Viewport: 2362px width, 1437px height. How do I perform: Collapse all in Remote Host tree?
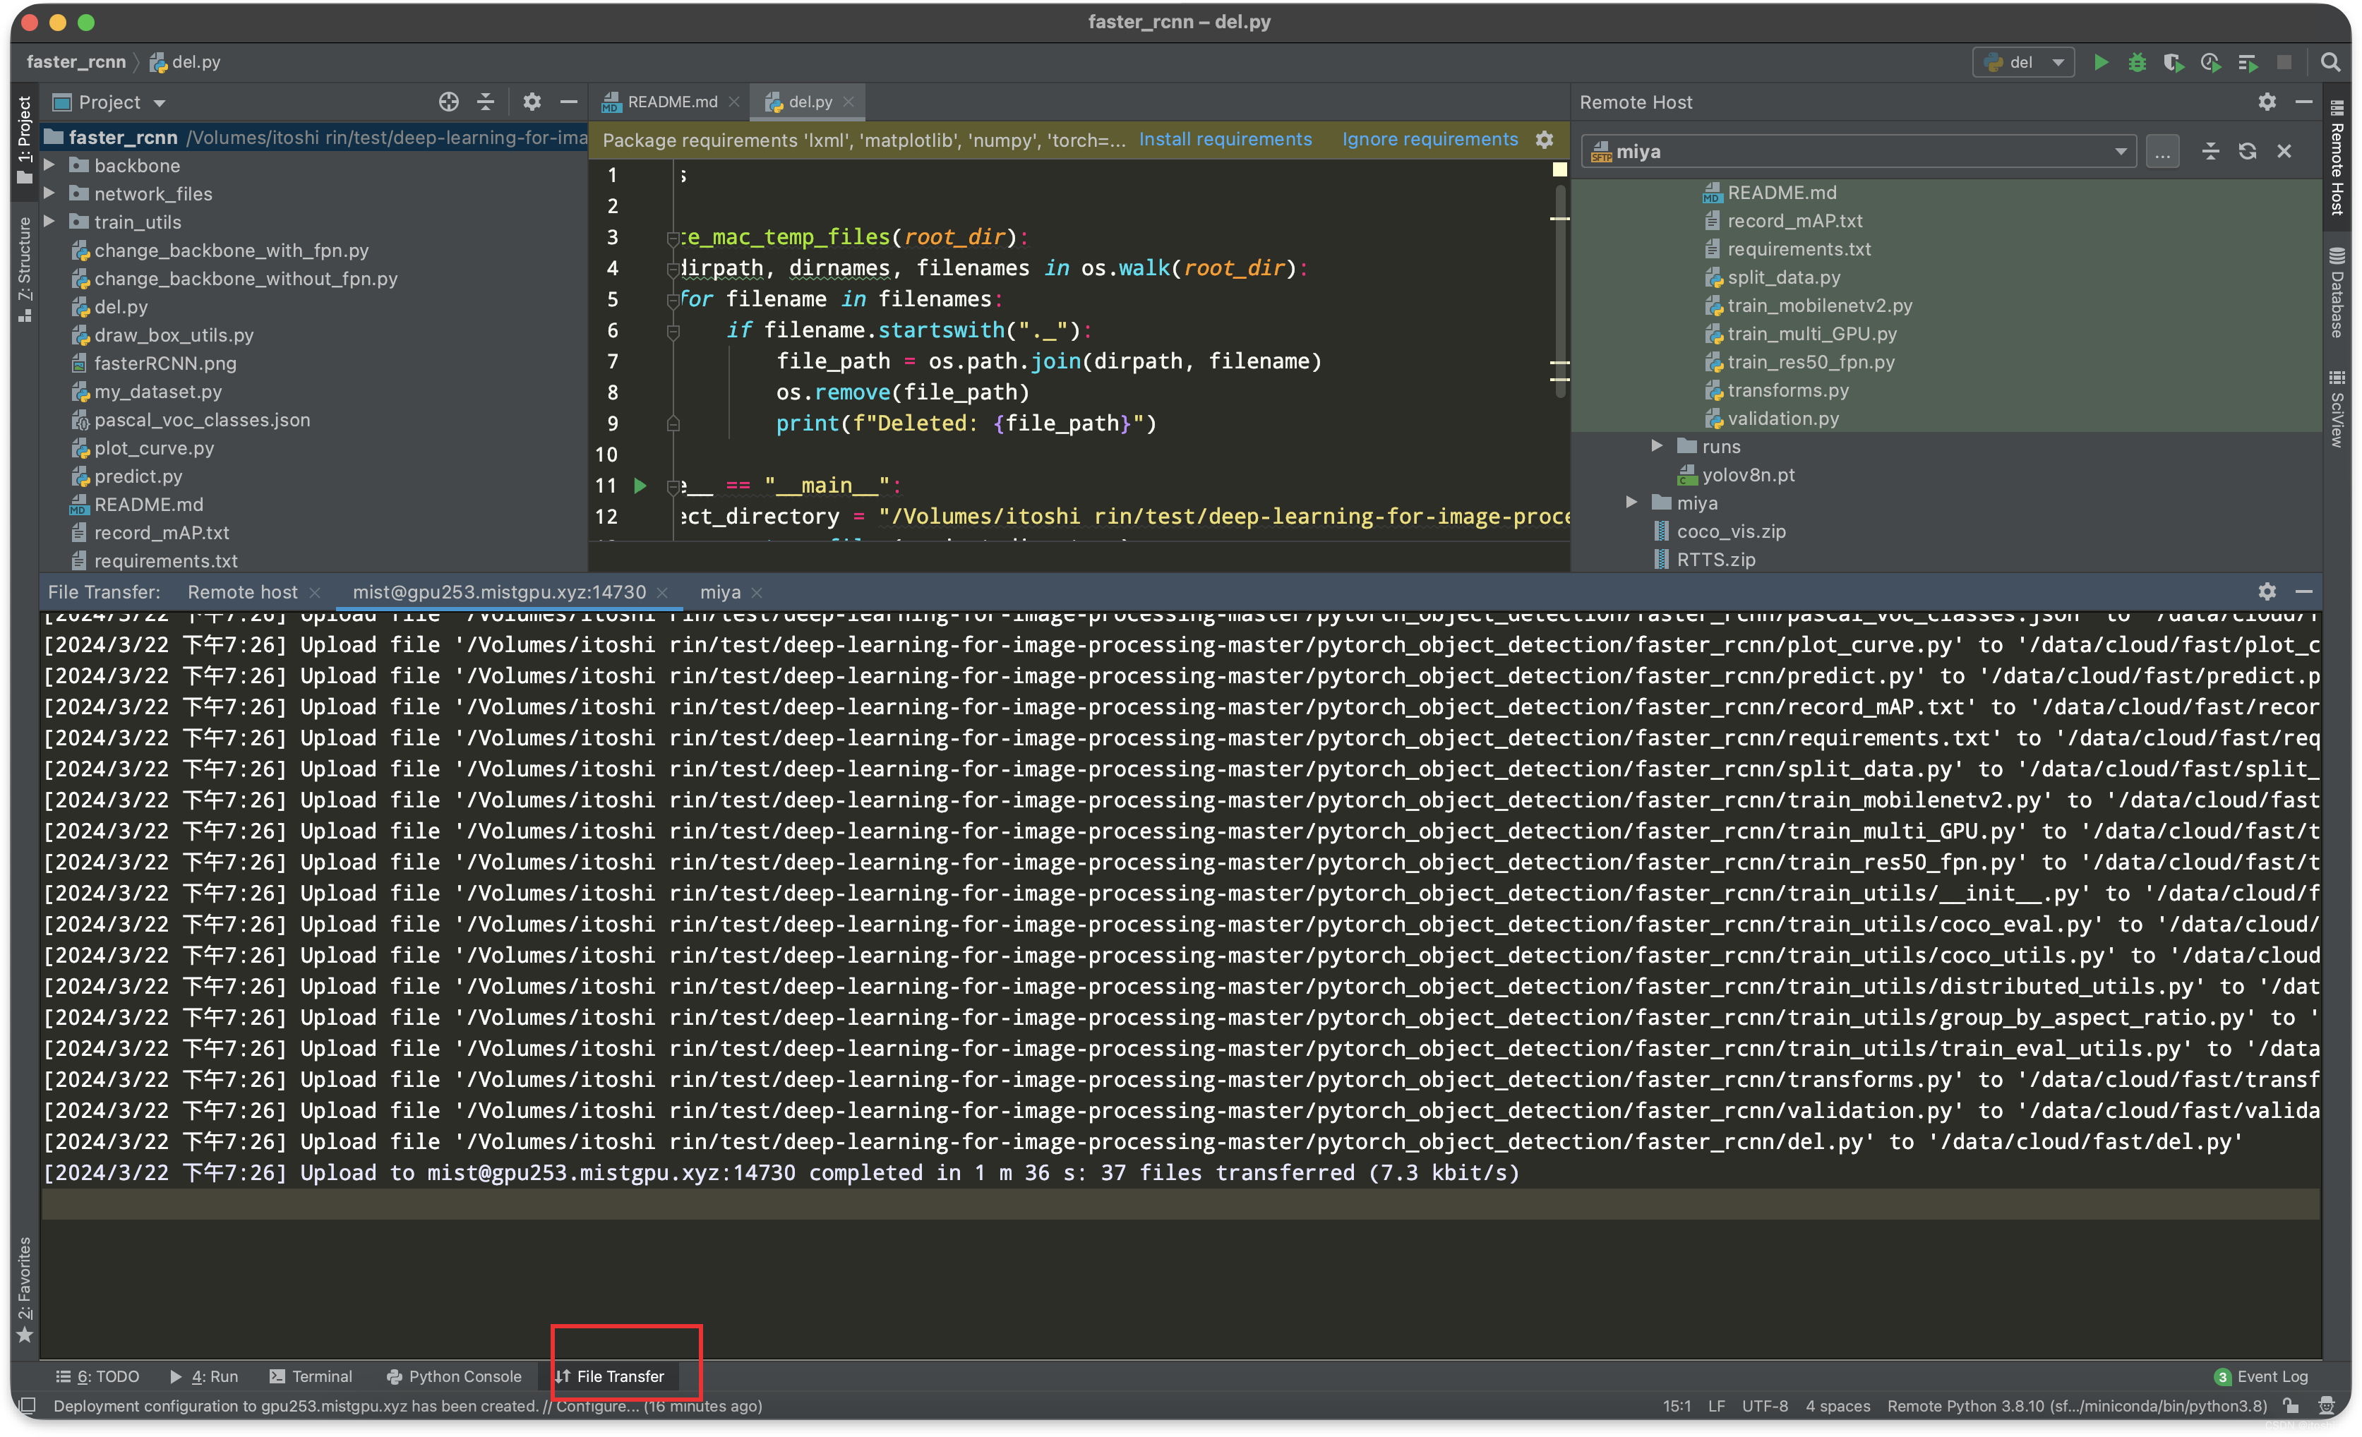(2210, 152)
